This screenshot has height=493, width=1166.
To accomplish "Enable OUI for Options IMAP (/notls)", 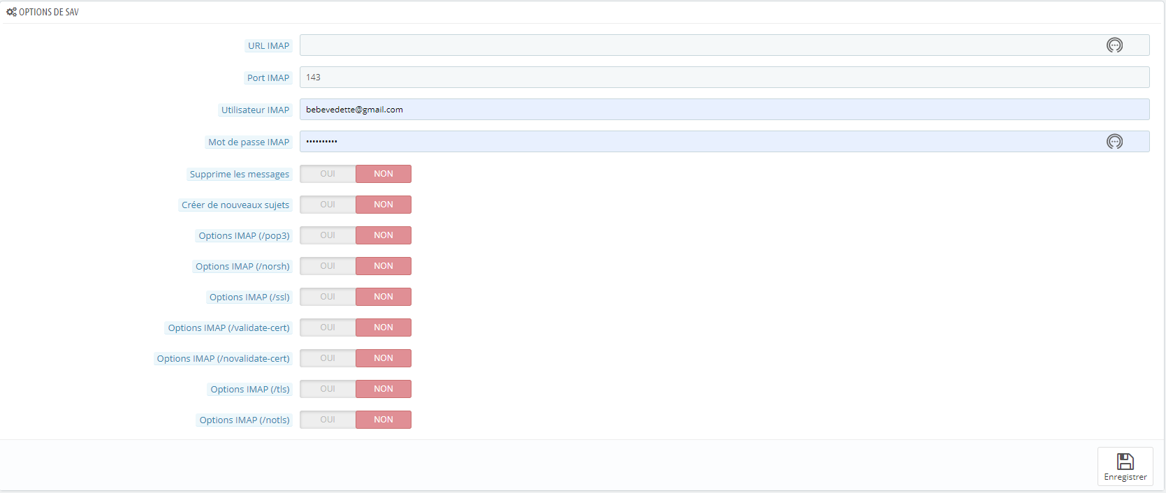I will pos(328,420).
